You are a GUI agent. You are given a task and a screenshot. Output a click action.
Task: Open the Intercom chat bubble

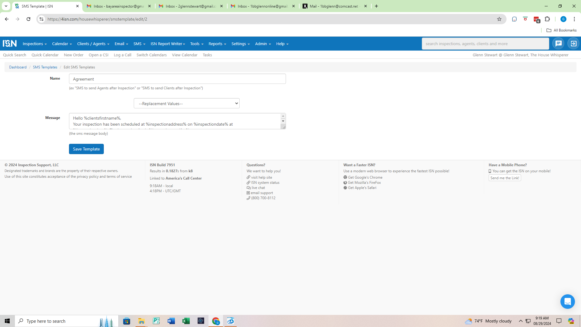(567, 302)
